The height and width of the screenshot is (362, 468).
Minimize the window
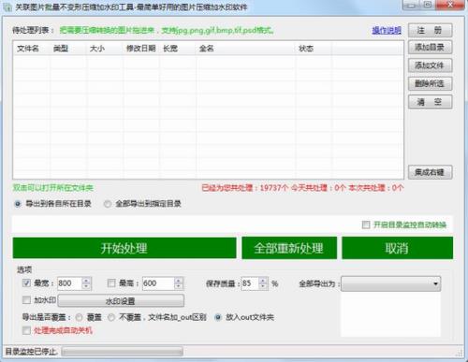412,5
